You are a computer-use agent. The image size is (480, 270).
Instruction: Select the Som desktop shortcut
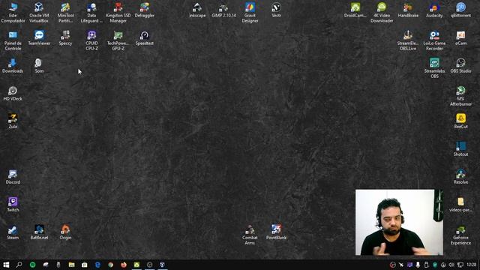39,66
